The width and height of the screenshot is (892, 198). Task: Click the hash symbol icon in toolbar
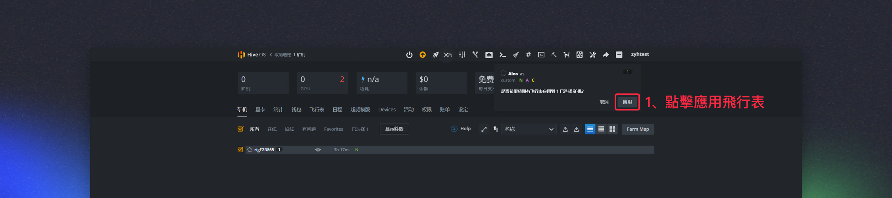pos(528,55)
